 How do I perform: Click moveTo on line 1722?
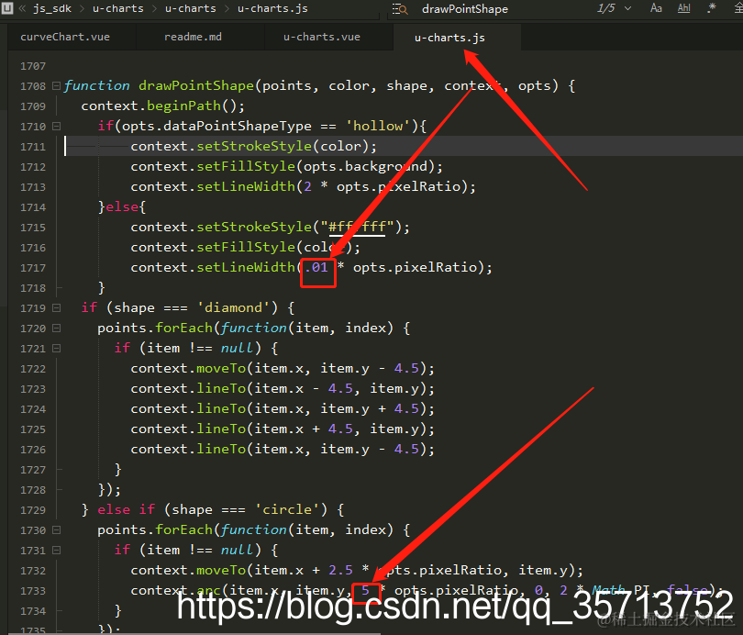pyautogui.click(x=221, y=369)
